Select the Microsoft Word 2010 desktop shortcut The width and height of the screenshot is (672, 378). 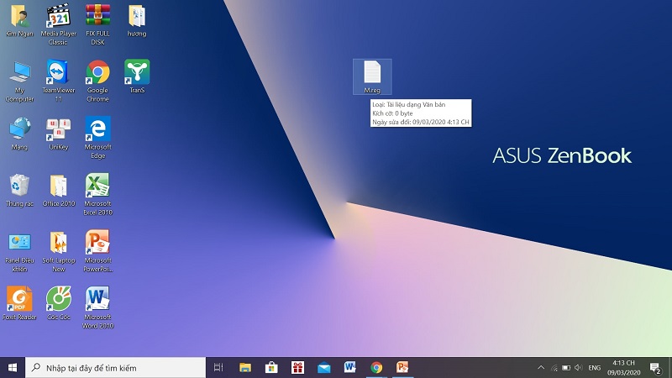97,307
